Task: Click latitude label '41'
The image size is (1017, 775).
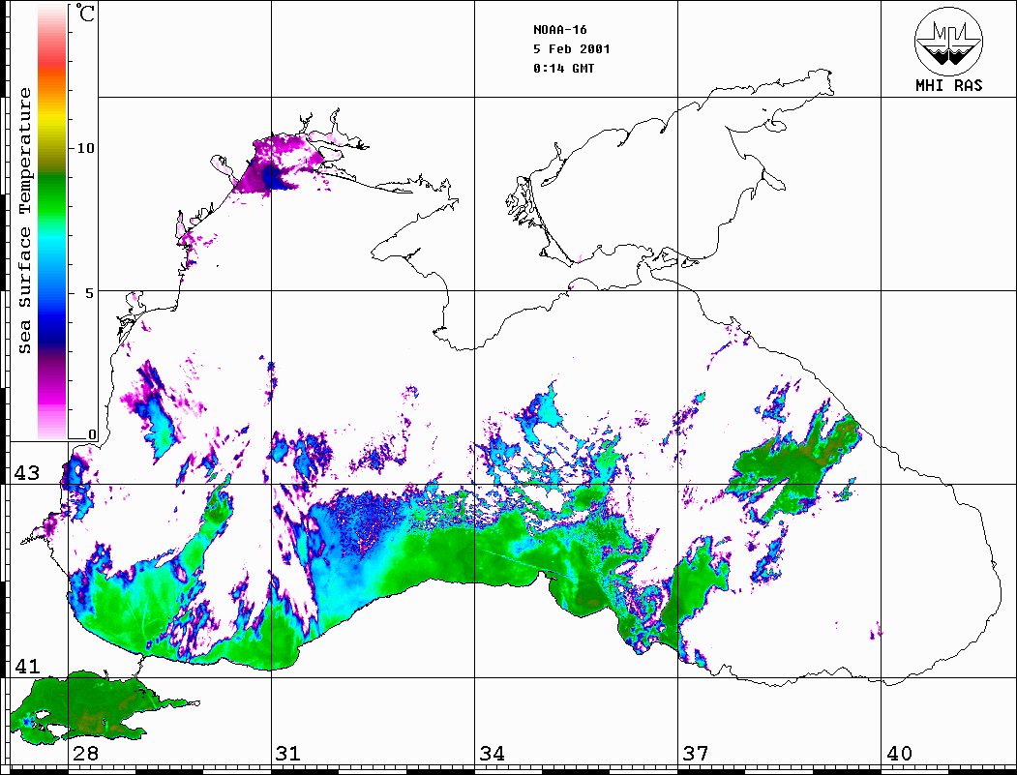Action: tap(26, 667)
